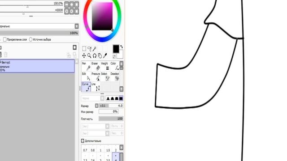Choose the vector Pen tool
The width and height of the screenshot is (287, 161).
coord(86,66)
